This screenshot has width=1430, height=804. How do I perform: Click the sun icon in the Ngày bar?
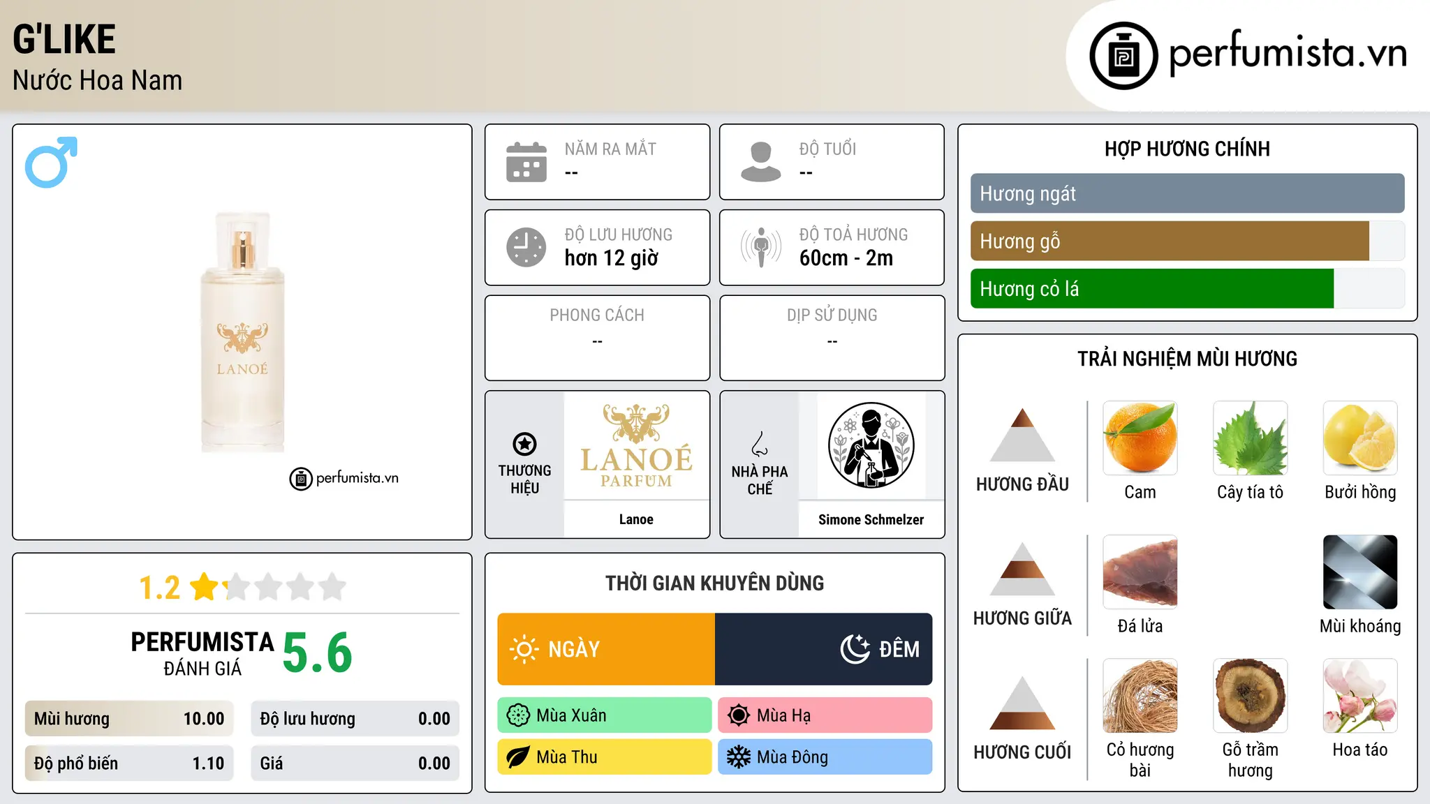click(x=524, y=649)
